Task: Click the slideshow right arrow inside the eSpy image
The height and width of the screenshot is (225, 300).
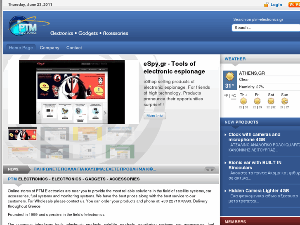Action: [x=105, y=113]
